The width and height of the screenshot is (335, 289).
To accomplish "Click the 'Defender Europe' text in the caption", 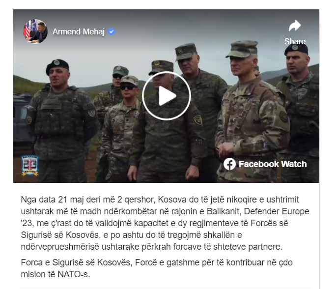I will coord(277,211).
